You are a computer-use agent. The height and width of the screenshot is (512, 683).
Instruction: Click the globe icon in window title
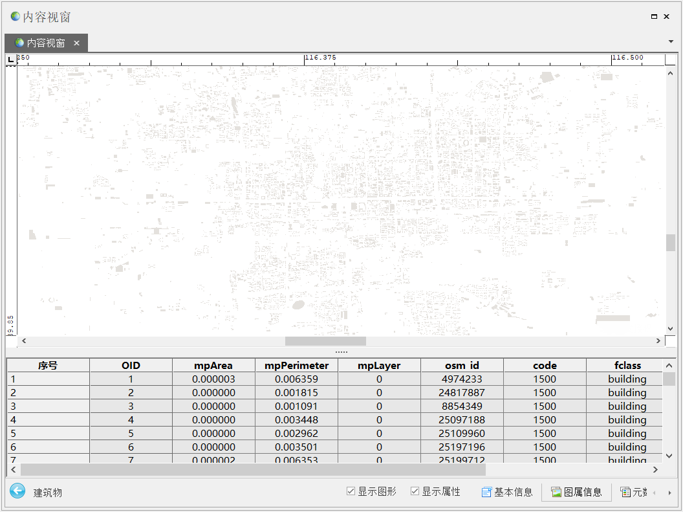click(15, 16)
